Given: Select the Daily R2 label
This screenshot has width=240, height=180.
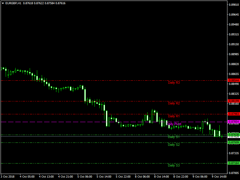Looking at the screenshot, I should click(174, 103).
